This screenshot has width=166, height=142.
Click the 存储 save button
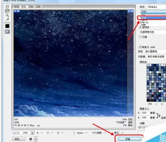(x=130, y=139)
